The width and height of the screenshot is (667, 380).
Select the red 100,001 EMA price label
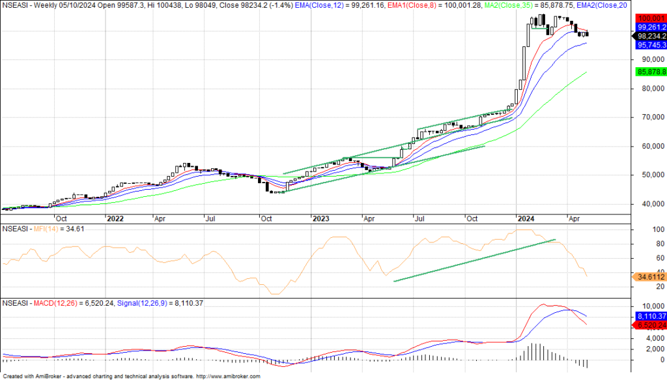649,18
